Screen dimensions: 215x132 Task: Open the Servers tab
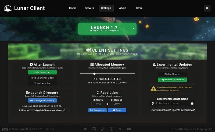tap(89, 8)
